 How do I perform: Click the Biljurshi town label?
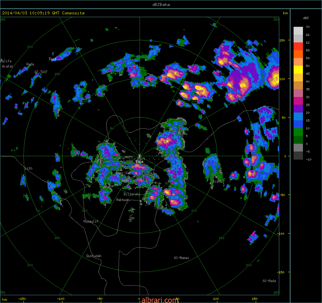click(131, 194)
